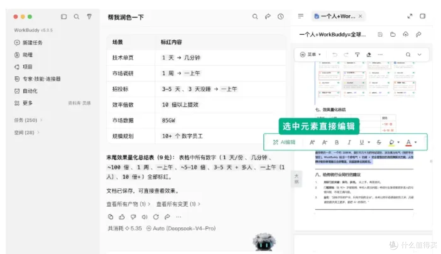This screenshot has height=254, width=441.
Task: Increase font size with A+
Action: point(312,143)
